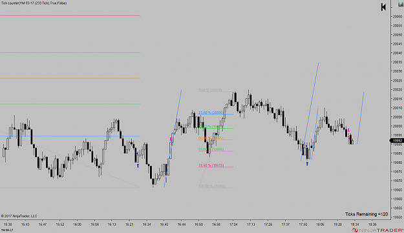The height and width of the screenshot is (233, 404).
Task: Select the 0.00 % (20019) Fibonacci label
Action: coord(210,90)
